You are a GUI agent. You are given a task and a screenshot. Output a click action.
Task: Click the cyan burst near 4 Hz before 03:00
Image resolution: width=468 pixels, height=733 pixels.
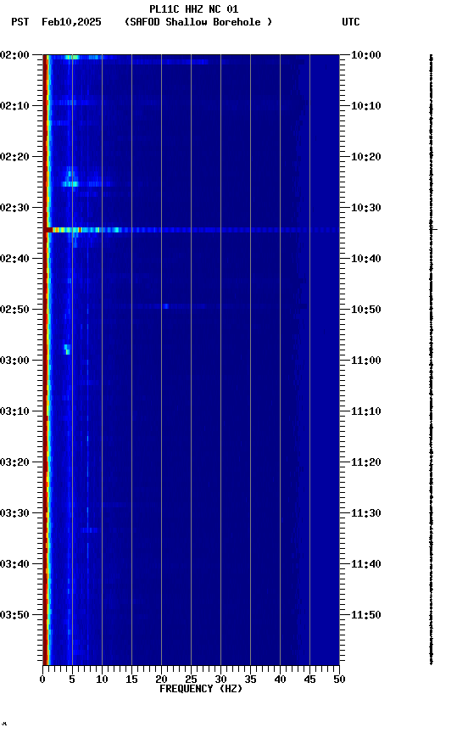(67, 350)
